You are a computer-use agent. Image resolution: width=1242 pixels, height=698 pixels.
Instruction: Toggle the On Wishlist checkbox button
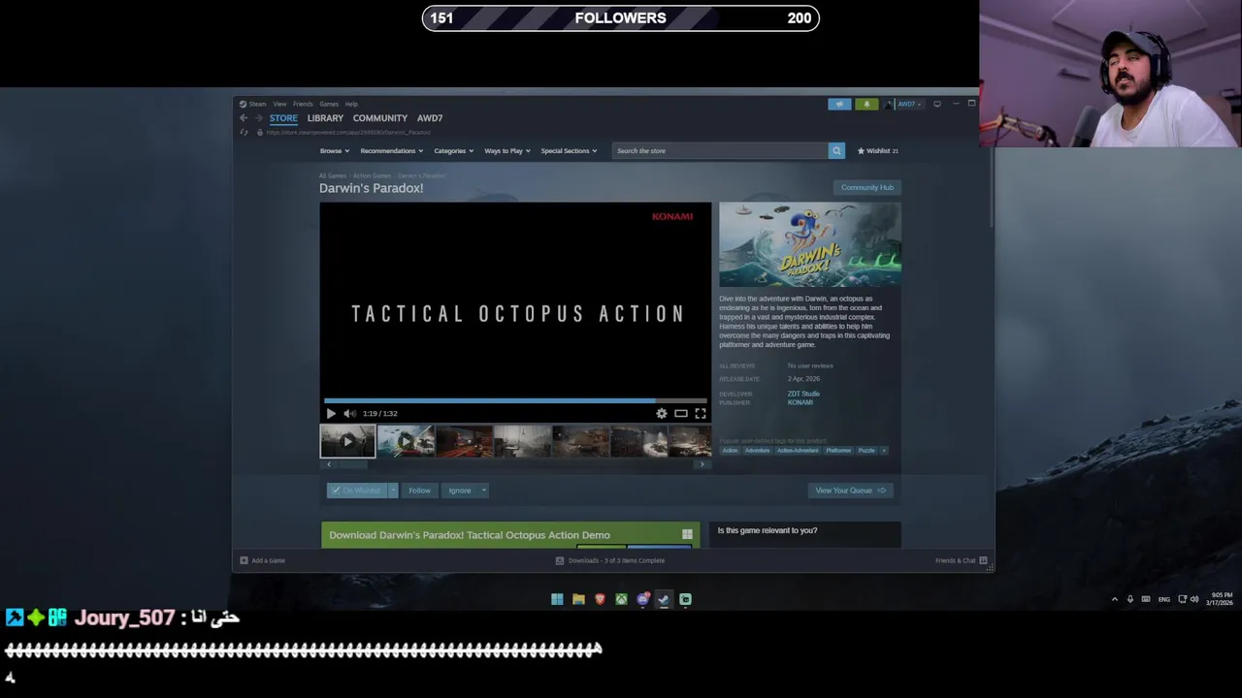click(x=357, y=491)
